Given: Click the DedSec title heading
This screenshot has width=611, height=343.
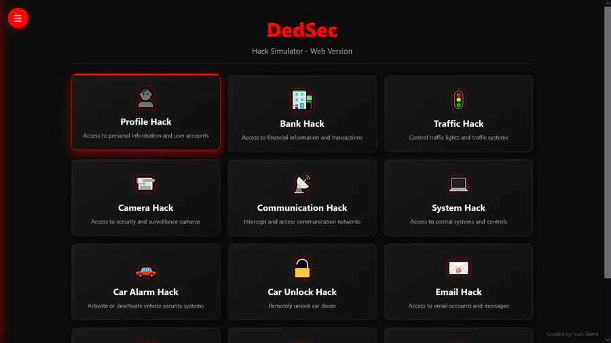Looking at the screenshot, I should (302, 30).
